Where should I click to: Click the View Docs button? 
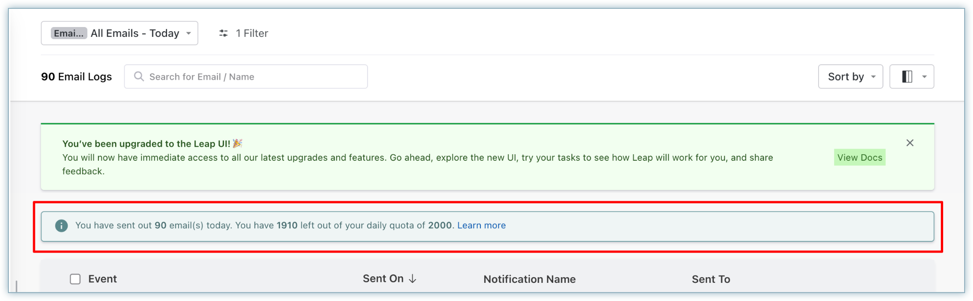pyautogui.click(x=860, y=157)
